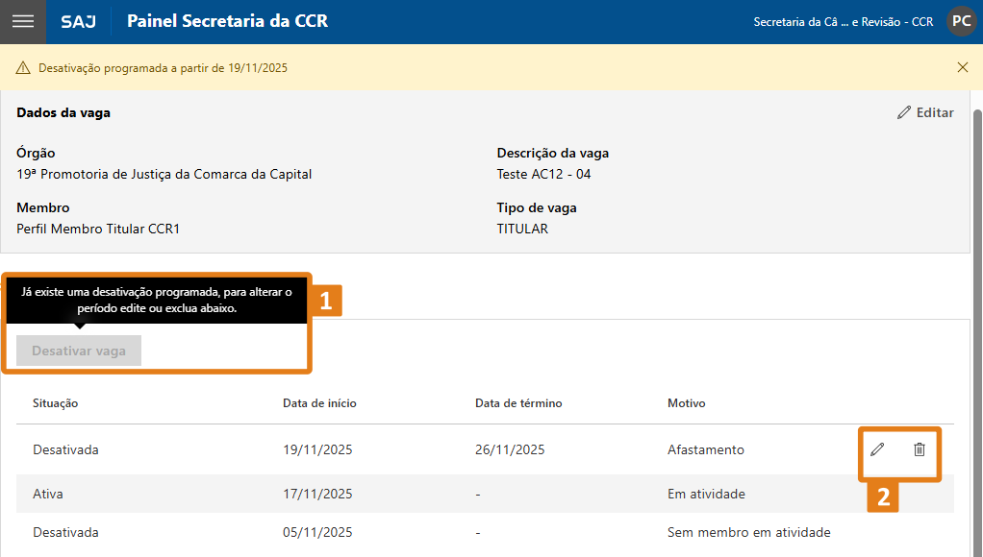The width and height of the screenshot is (983, 557).
Task: Click the vertical scrollbar on the right
Action: tap(977, 288)
